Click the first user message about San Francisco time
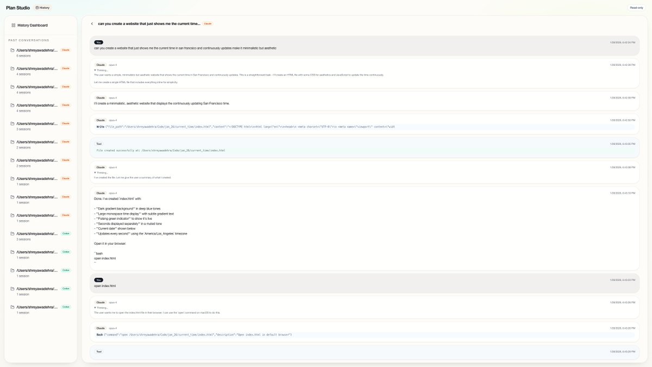Image resolution: width=652 pixels, height=367 pixels. pyautogui.click(x=185, y=48)
